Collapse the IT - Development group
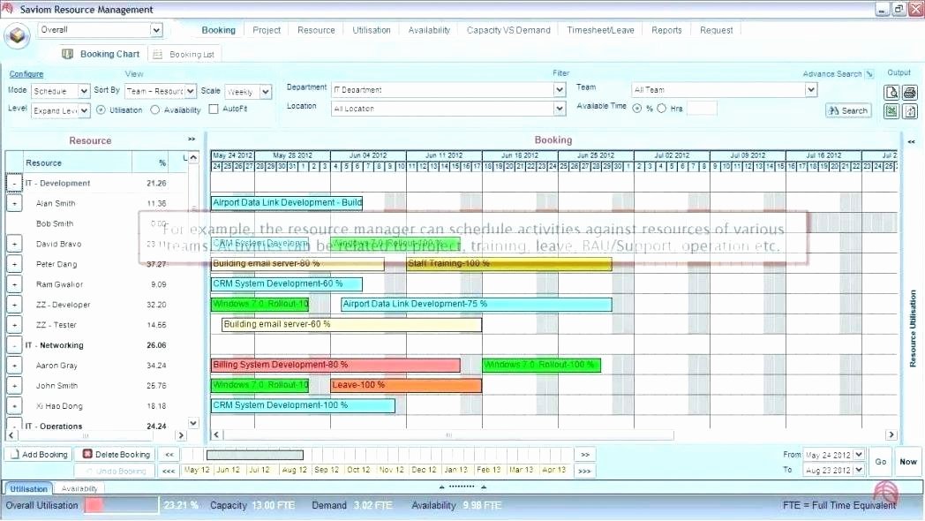The image size is (925, 521). click(14, 184)
